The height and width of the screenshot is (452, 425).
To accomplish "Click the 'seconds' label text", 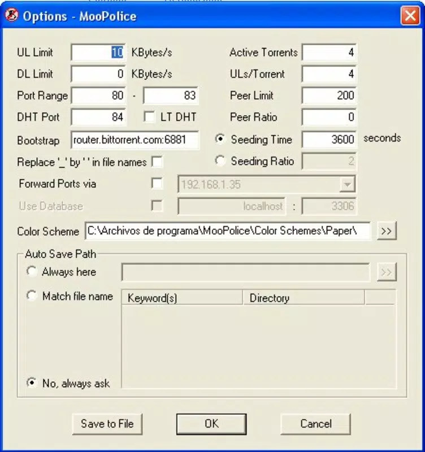I will point(382,138).
